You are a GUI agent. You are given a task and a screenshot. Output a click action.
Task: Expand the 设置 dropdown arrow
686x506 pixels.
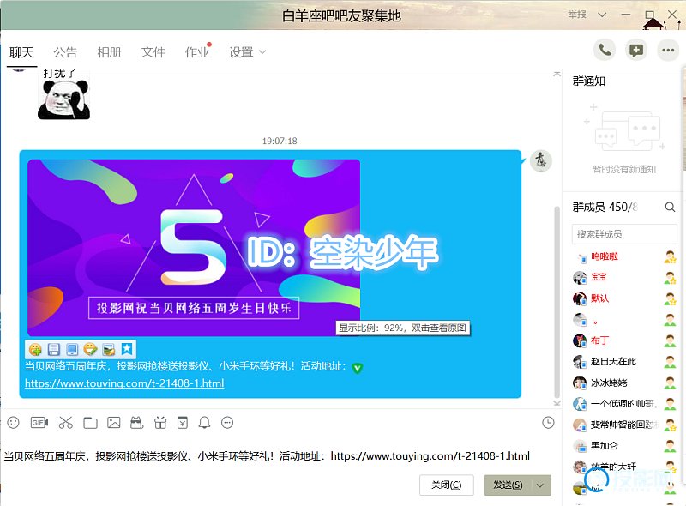[262, 52]
